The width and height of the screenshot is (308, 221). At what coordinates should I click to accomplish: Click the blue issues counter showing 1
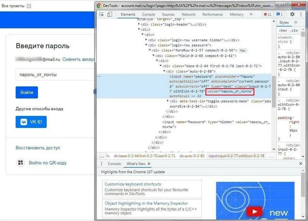pos(280,14)
